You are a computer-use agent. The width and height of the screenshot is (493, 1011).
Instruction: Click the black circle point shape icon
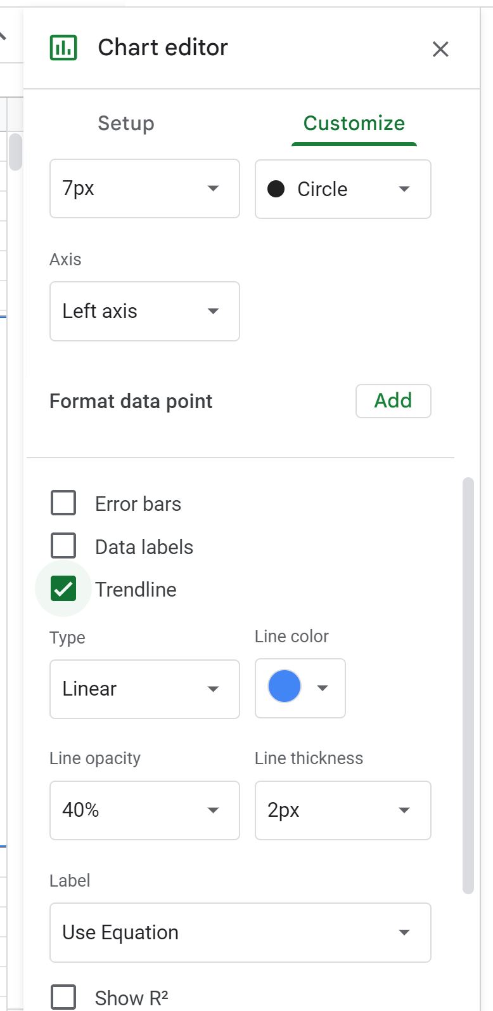coord(276,189)
